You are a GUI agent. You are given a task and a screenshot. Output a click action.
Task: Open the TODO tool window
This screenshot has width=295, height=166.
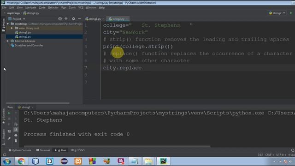point(78,150)
